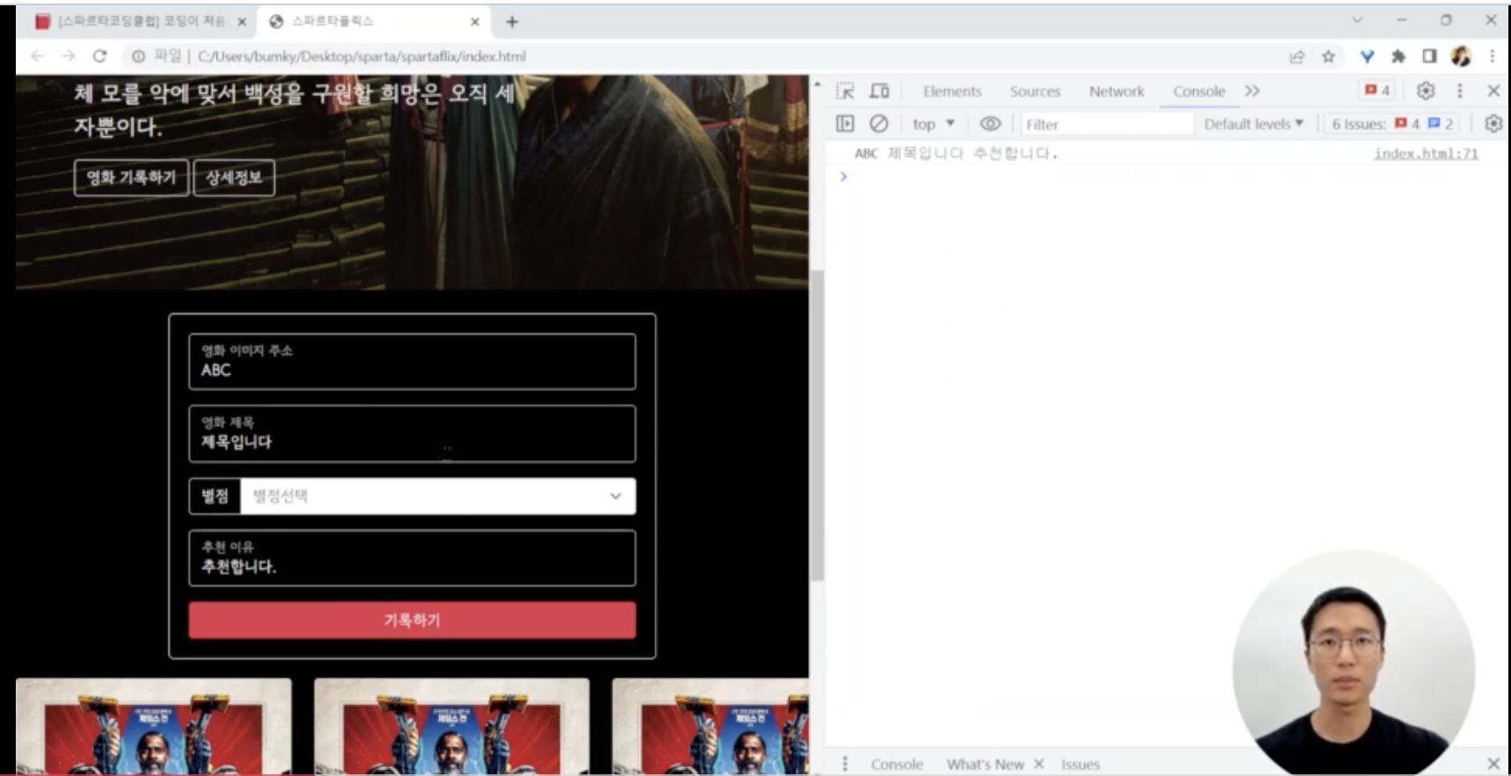Toggle the browser side panel icon

1429,56
